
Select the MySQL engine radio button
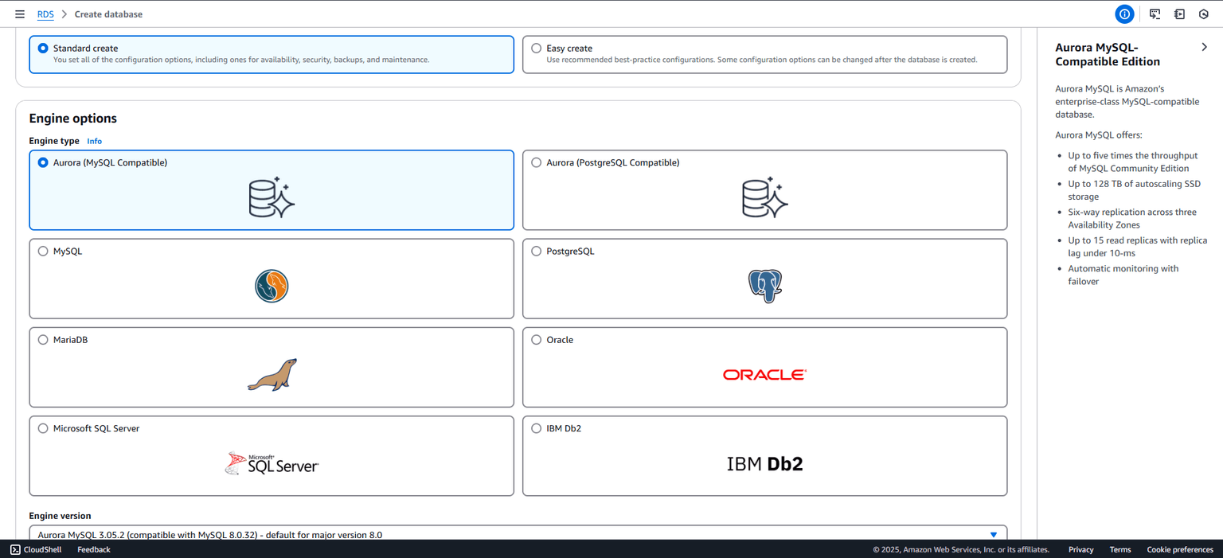pyautogui.click(x=43, y=252)
